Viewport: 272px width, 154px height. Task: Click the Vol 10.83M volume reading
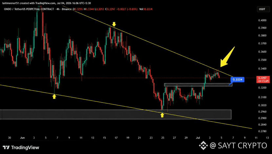[146, 9]
